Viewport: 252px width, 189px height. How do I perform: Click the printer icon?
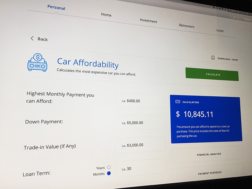point(213,58)
